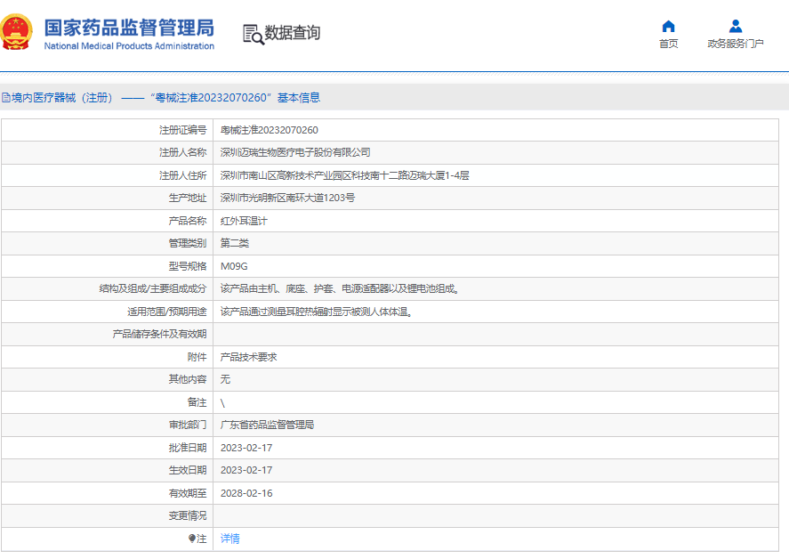Select product name 红外耳温计

click(x=244, y=221)
